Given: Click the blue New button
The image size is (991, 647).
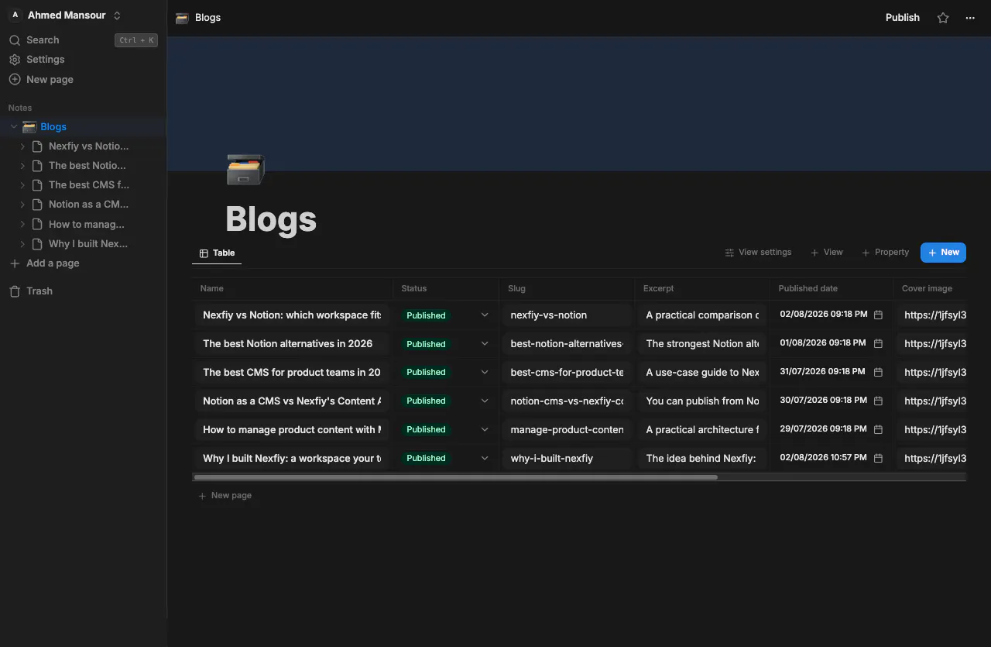Looking at the screenshot, I should (x=943, y=253).
